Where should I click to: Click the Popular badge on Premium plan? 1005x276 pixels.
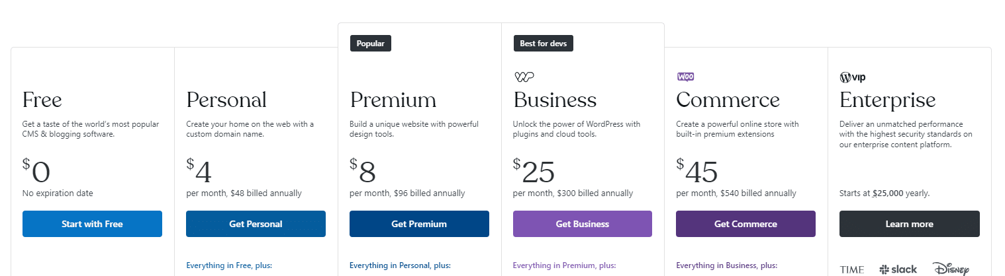(371, 44)
